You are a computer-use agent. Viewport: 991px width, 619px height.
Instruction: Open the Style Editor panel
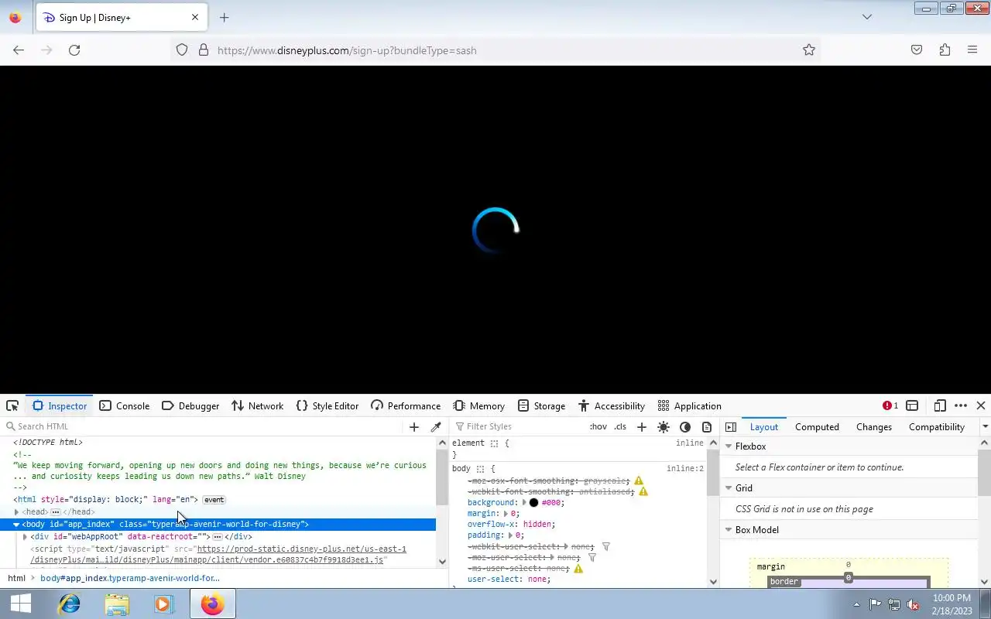click(327, 405)
